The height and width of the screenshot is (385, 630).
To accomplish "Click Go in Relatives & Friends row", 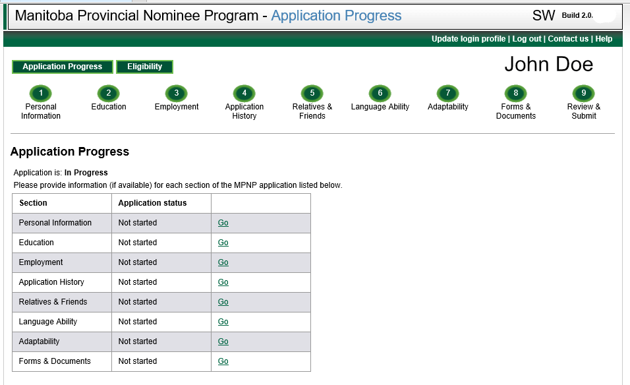I will [223, 302].
